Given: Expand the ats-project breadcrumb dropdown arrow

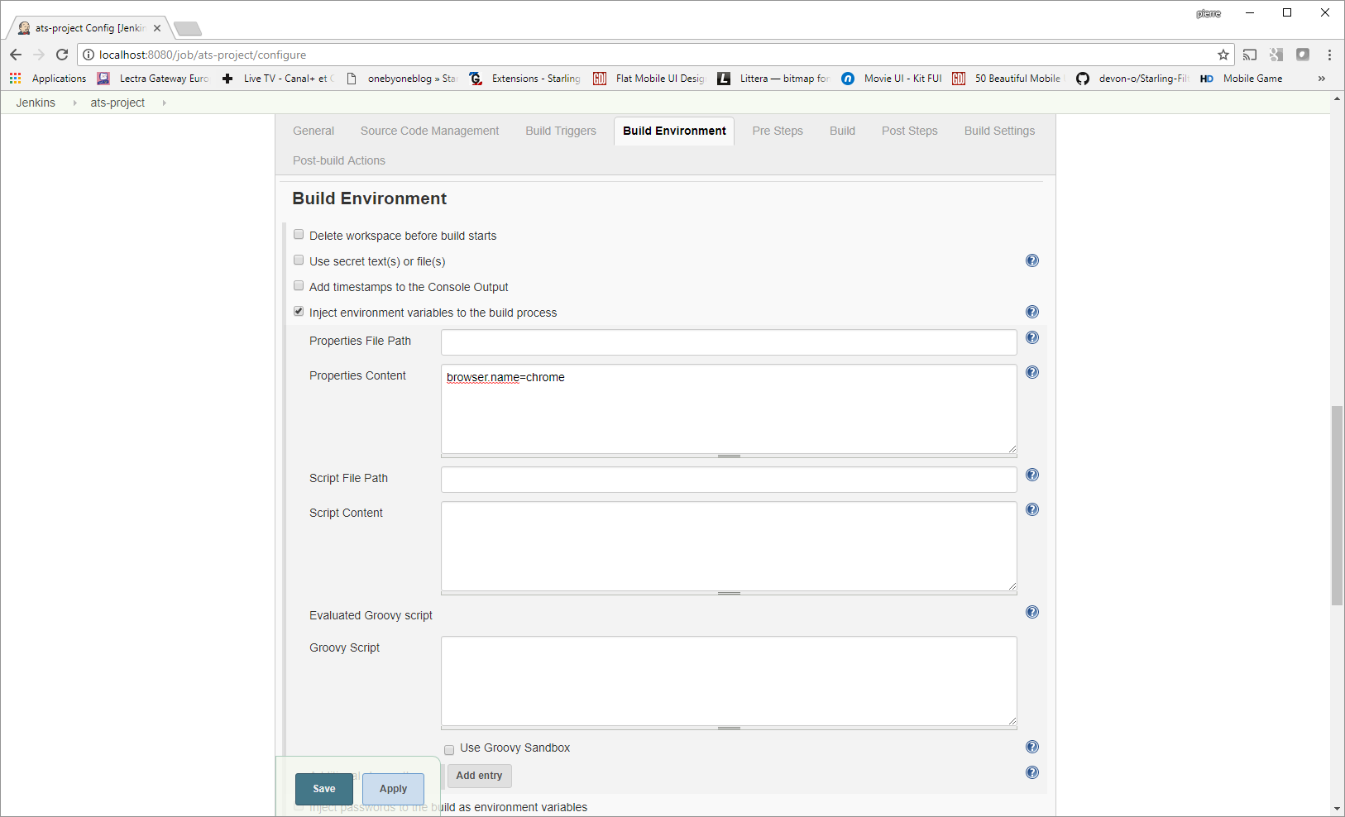Looking at the screenshot, I should tap(164, 103).
